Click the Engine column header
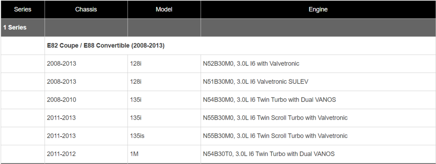Screen dimensions: 436x164 pyautogui.click(x=318, y=9)
